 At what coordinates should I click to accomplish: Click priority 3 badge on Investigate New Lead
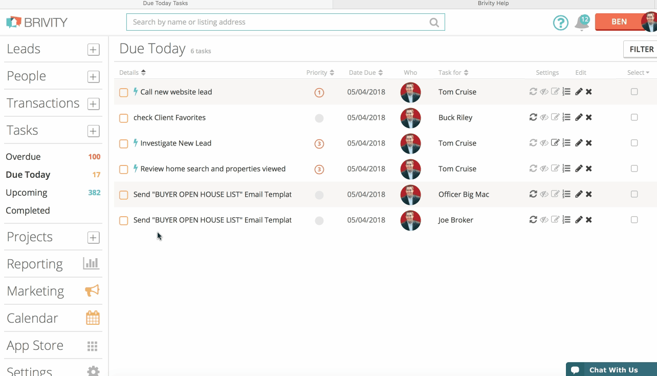pos(319,144)
